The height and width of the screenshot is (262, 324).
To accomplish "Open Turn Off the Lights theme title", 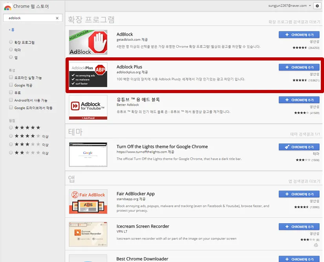I will point(162,147).
